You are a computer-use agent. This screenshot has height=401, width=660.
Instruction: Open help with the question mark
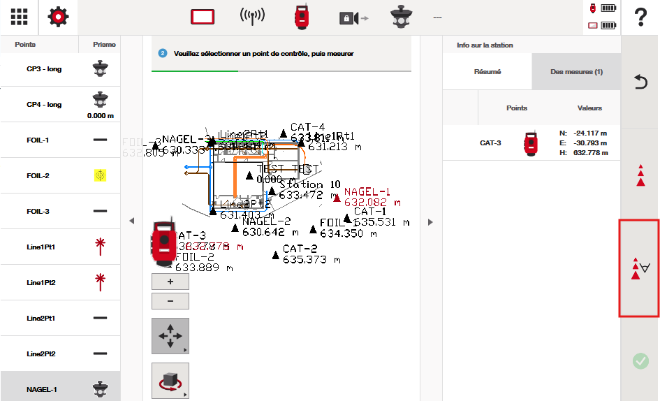click(640, 18)
